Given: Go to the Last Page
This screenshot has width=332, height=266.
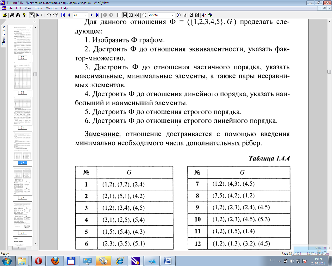Looking at the screenshot, I should click(98, 15).
